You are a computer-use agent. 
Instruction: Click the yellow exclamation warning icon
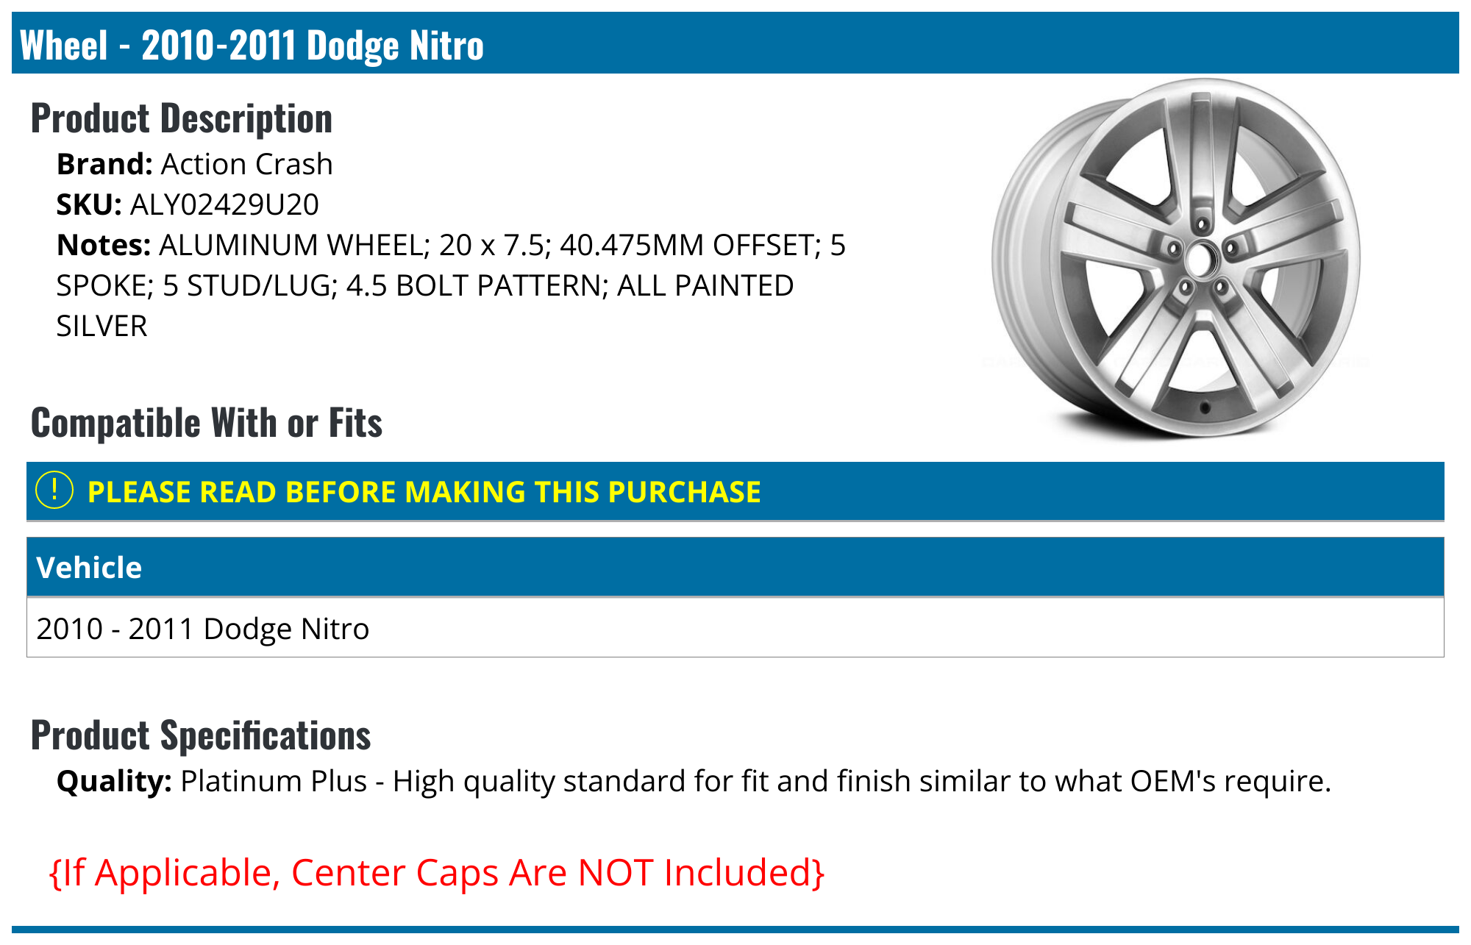click(54, 491)
